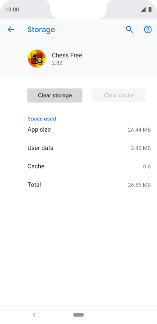Viewport: 157px width, 324px height.
Task: Select the Cache row
Action: click(89, 166)
